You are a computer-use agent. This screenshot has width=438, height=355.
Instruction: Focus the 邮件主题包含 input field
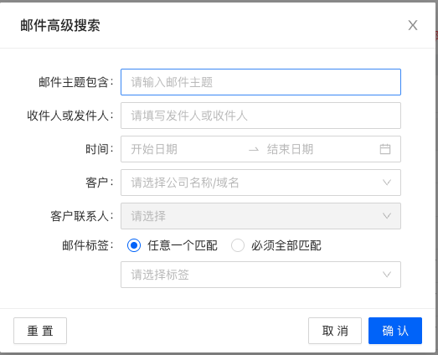click(260, 82)
